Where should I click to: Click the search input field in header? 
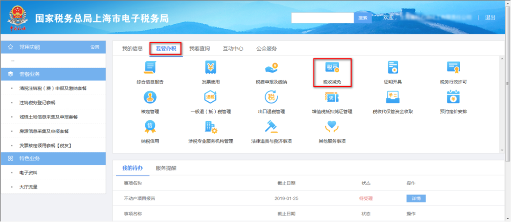[x=323, y=18]
